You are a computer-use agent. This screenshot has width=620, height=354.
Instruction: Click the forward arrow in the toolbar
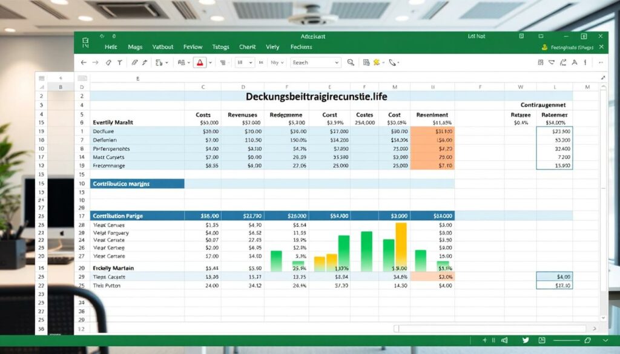click(95, 62)
